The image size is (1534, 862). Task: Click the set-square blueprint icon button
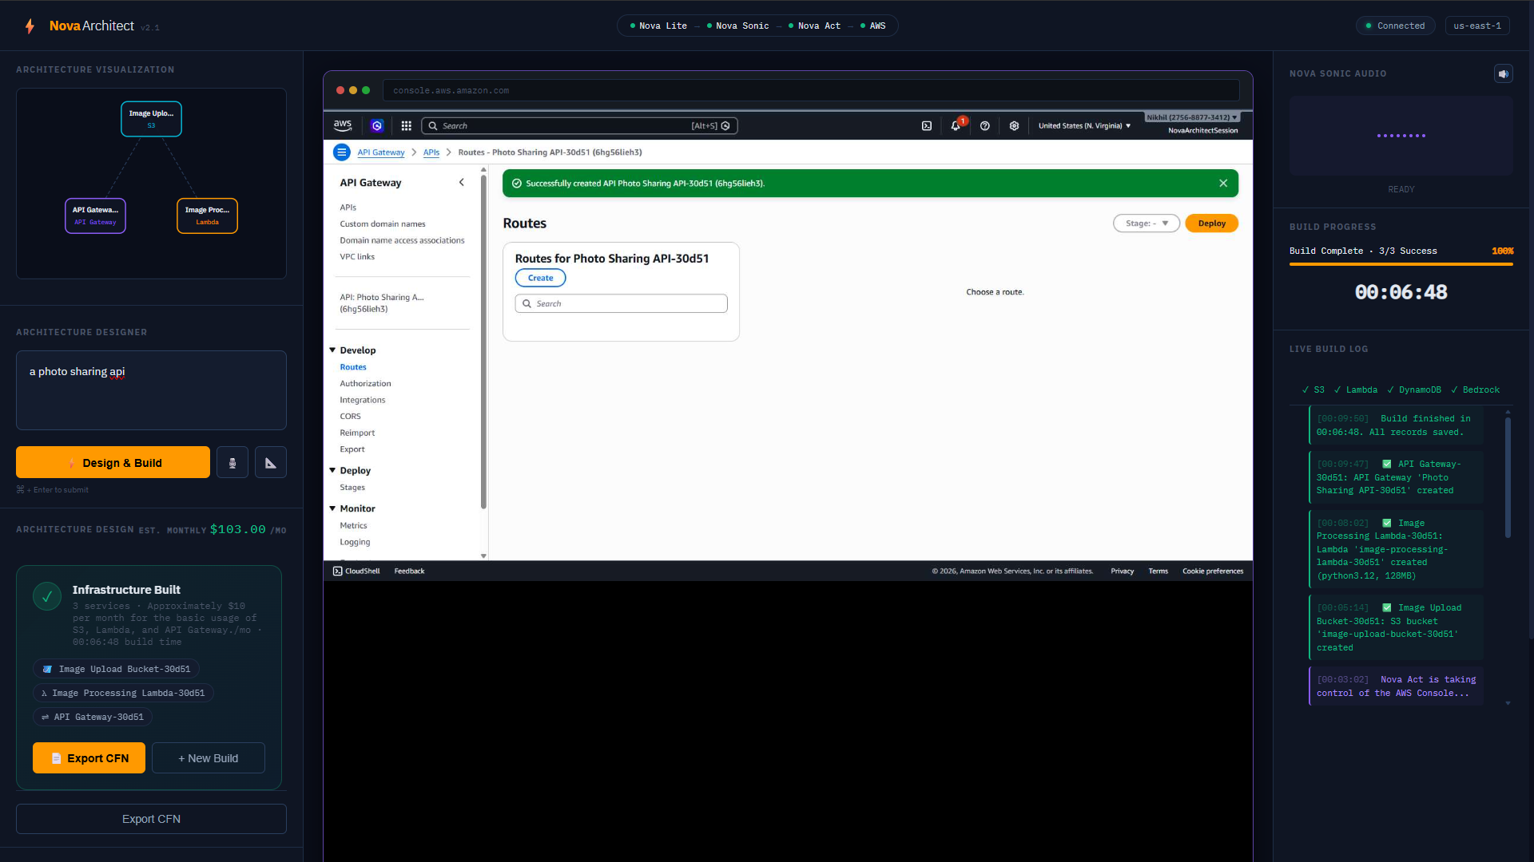[271, 463]
